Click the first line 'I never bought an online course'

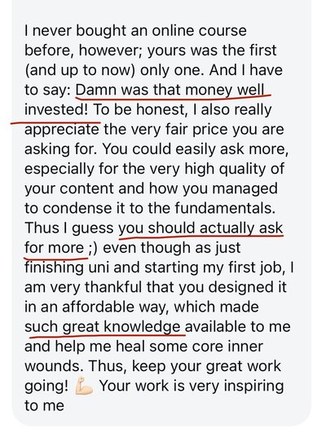[135, 31]
